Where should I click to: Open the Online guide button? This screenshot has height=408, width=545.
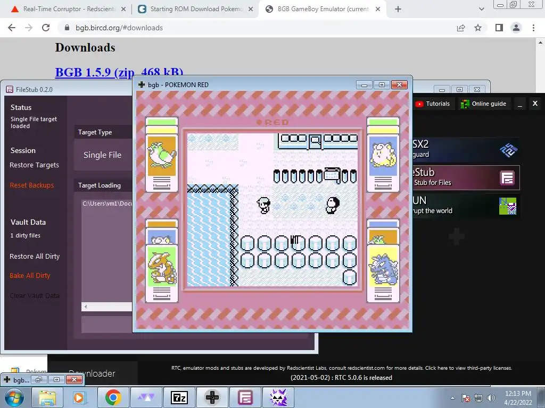[483, 104]
